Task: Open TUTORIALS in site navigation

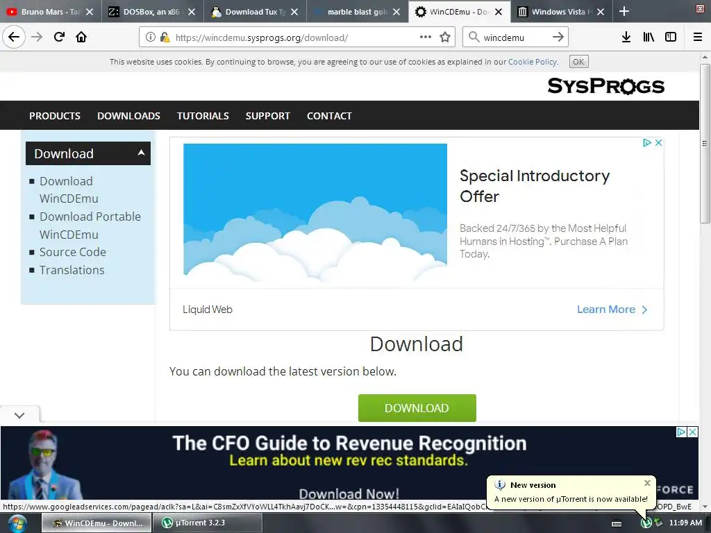Action: (x=203, y=116)
